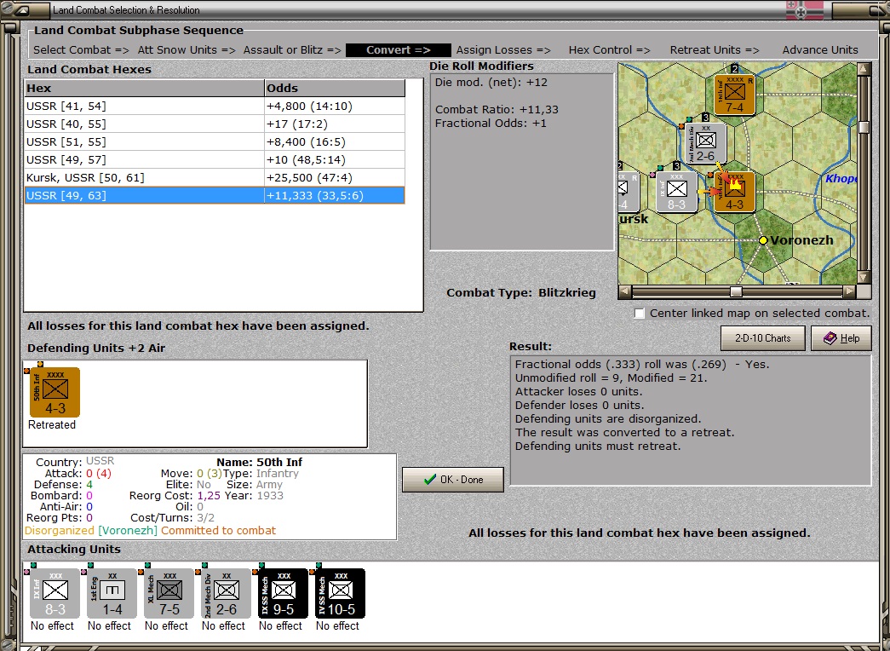The width and height of the screenshot is (890, 651).
Task: Sort by the Odds column header
Action: coord(335,88)
